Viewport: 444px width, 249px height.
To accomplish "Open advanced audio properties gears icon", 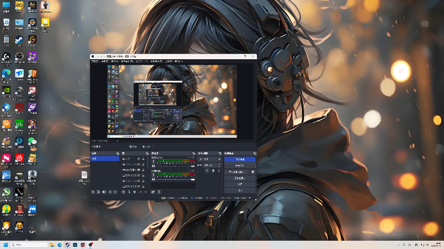I will [153, 192].
